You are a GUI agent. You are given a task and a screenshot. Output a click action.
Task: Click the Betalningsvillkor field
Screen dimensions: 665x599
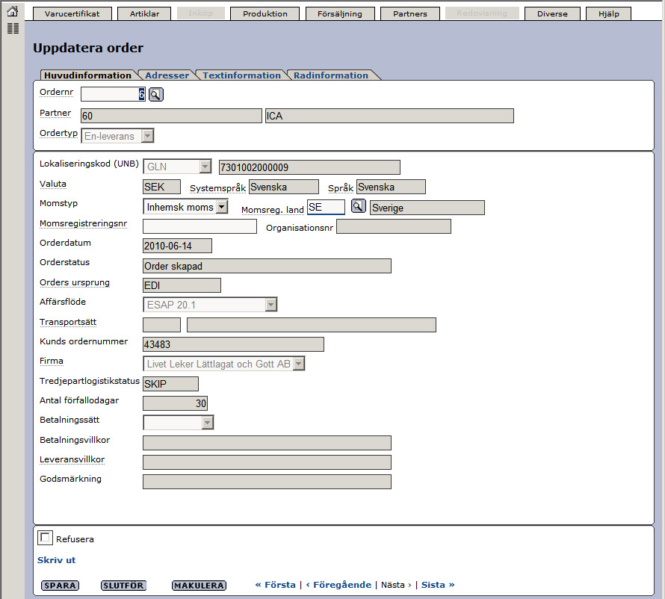point(267,443)
